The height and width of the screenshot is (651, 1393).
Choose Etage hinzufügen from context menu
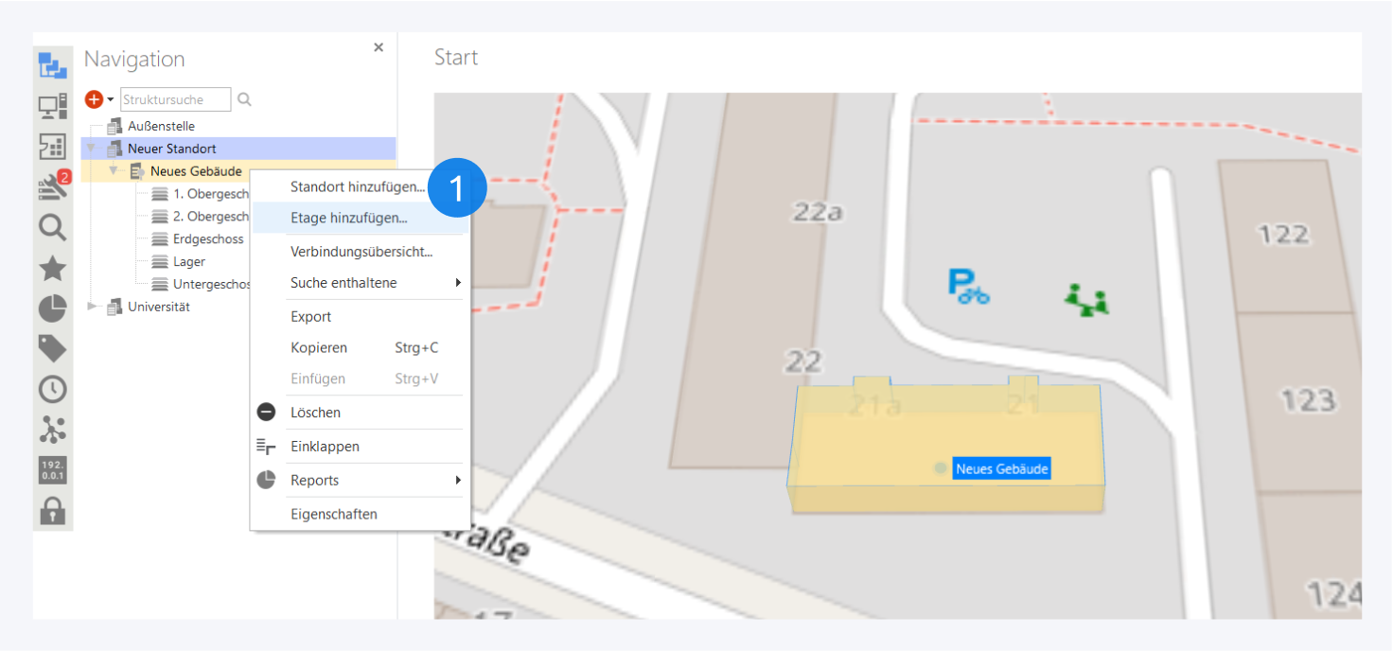click(348, 218)
